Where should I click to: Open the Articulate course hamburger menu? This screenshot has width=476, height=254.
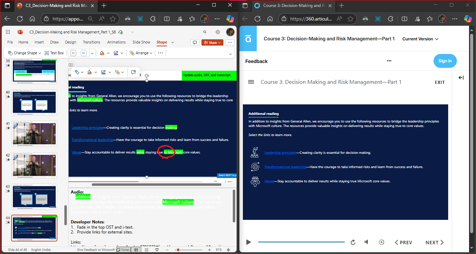(x=251, y=82)
